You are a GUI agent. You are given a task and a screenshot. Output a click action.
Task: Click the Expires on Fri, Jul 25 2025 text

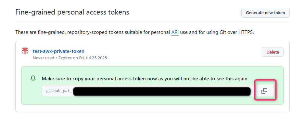83,58
